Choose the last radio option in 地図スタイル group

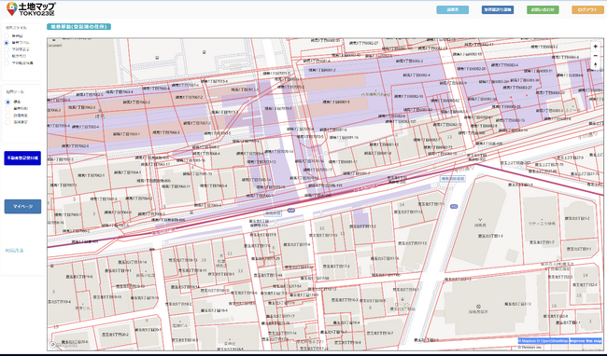[x=7, y=63]
